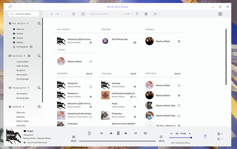Image resolution: width=237 pixels, height=149 pixels.
Task: Open Unfinished Sympathy album thumbnail
Action: [105, 95]
